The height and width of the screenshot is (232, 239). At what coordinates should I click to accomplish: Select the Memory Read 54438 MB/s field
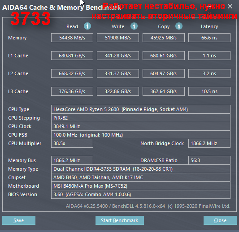tap(72, 38)
